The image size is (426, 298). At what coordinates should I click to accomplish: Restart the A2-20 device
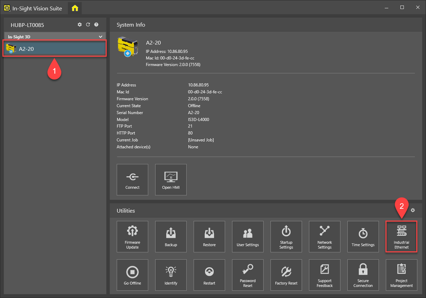coord(209,275)
